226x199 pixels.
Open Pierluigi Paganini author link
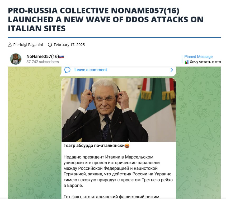tap(28, 45)
